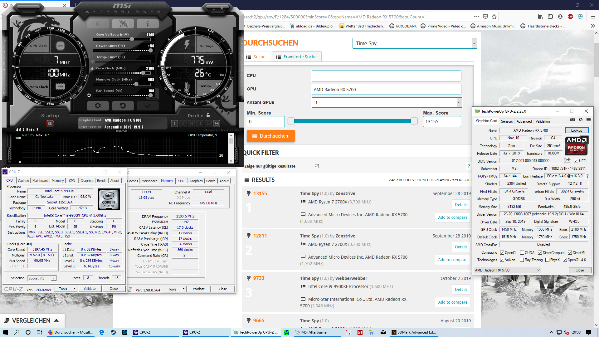Open Afterburner information i button
This screenshot has width=599, height=337.
(x=148, y=24)
